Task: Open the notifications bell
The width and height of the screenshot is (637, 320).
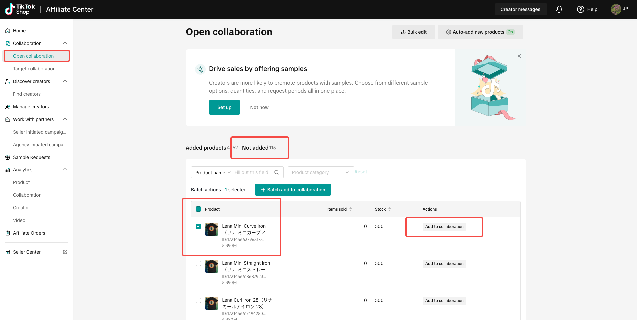Action: click(559, 9)
